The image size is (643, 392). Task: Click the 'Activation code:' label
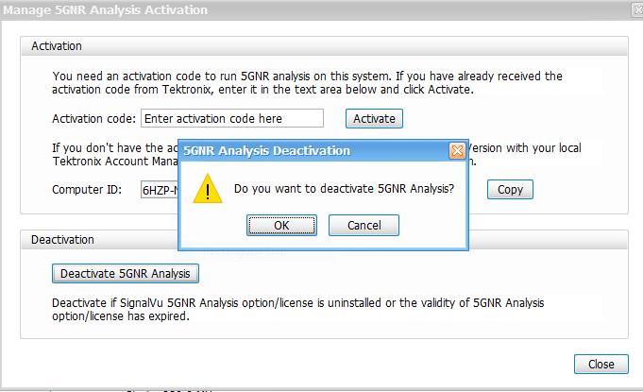tap(93, 118)
